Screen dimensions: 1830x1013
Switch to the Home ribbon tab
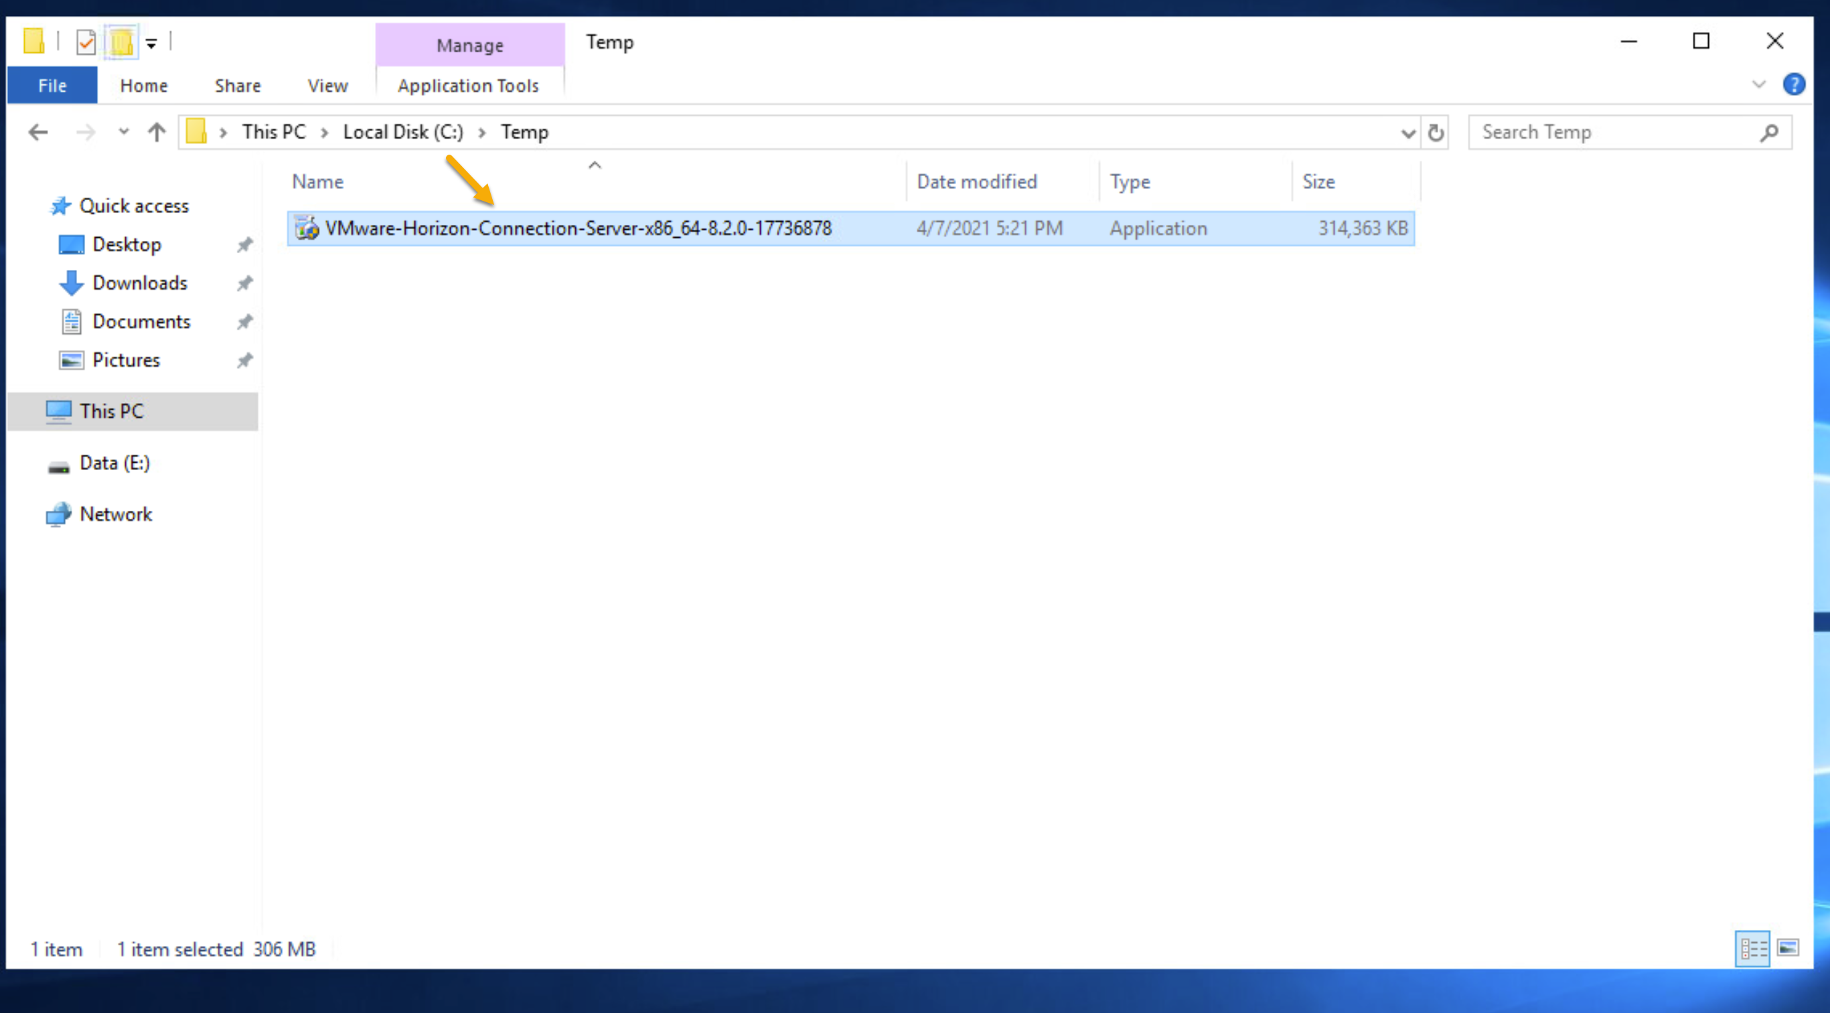(143, 85)
